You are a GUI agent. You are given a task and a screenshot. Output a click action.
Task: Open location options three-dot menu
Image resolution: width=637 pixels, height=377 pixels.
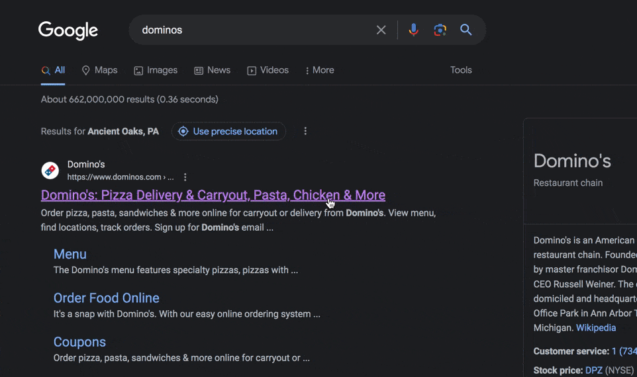click(x=305, y=131)
